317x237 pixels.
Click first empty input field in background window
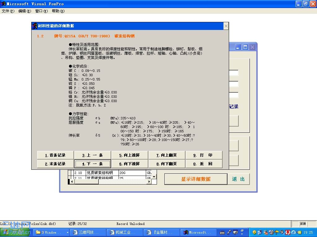234,73
